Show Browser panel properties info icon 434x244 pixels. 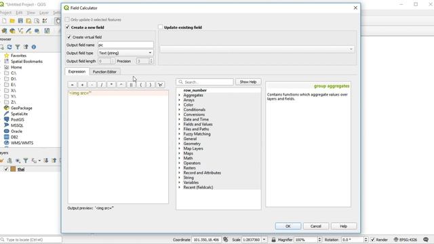pyautogui.click(x=34, y=47)
